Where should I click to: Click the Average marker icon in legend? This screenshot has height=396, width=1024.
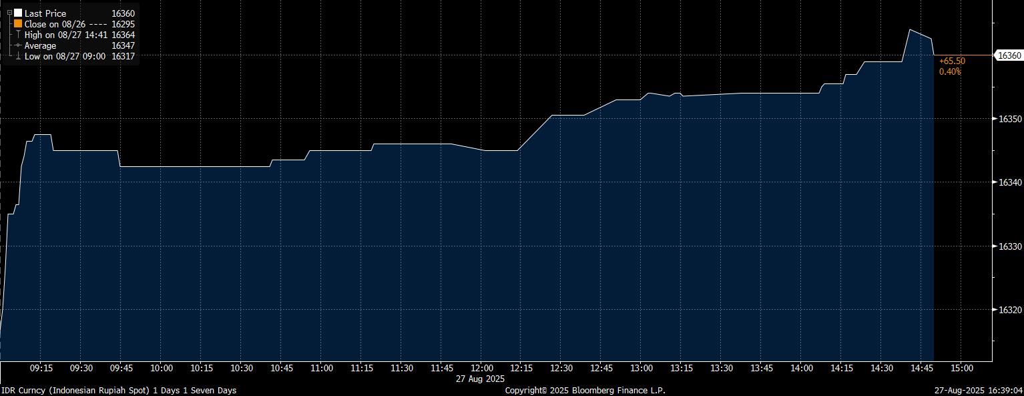coord(18,45)
